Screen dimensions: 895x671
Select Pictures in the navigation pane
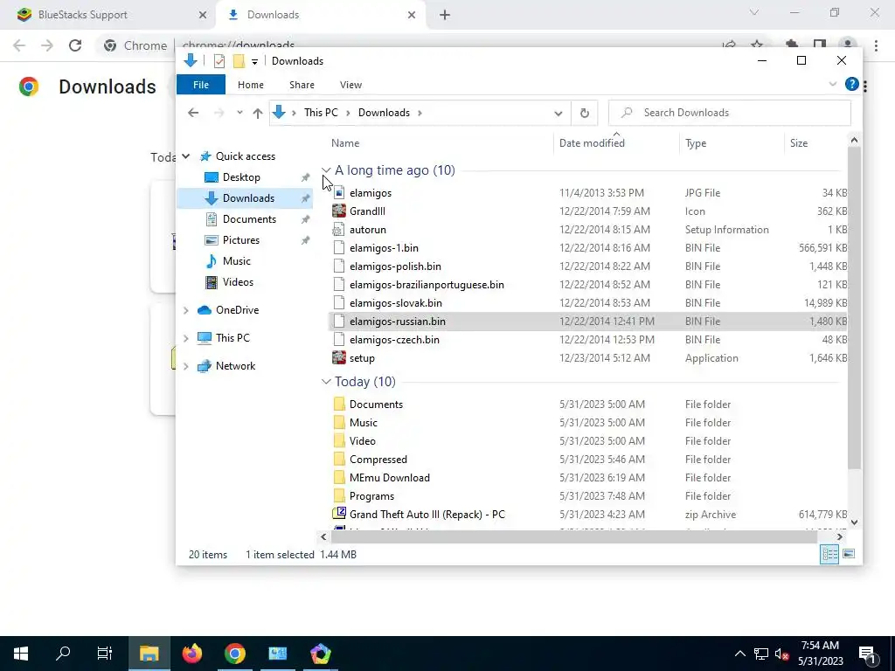(241, 240)
